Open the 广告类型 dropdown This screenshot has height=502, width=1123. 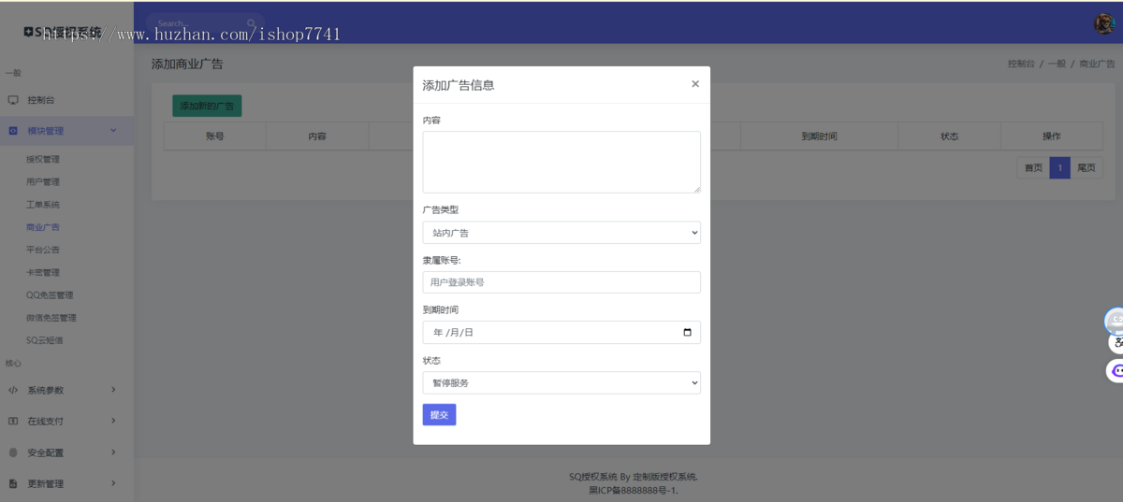561,233
